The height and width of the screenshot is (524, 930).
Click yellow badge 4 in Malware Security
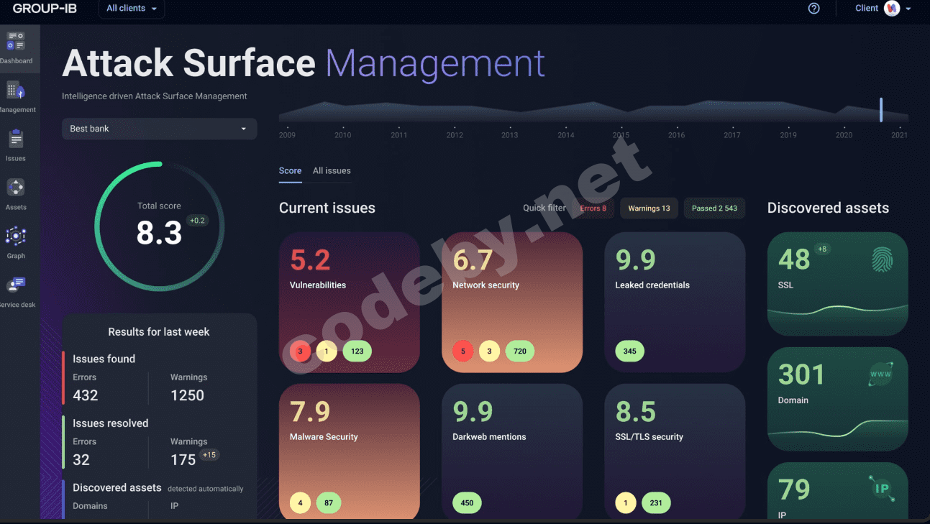coord(301,503)
